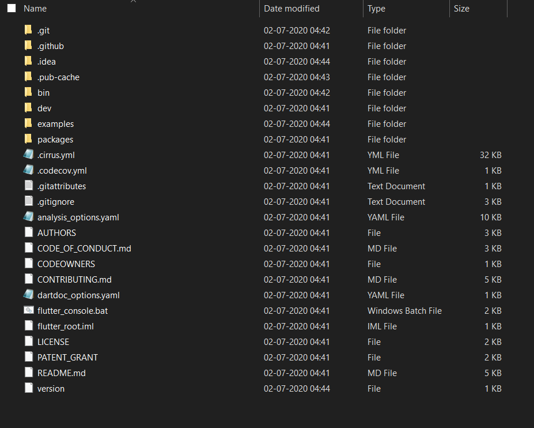Click the .idea folder icon
Image resolution: width=534 pixels, height=428 pixels.
click(x=29, y=61)
